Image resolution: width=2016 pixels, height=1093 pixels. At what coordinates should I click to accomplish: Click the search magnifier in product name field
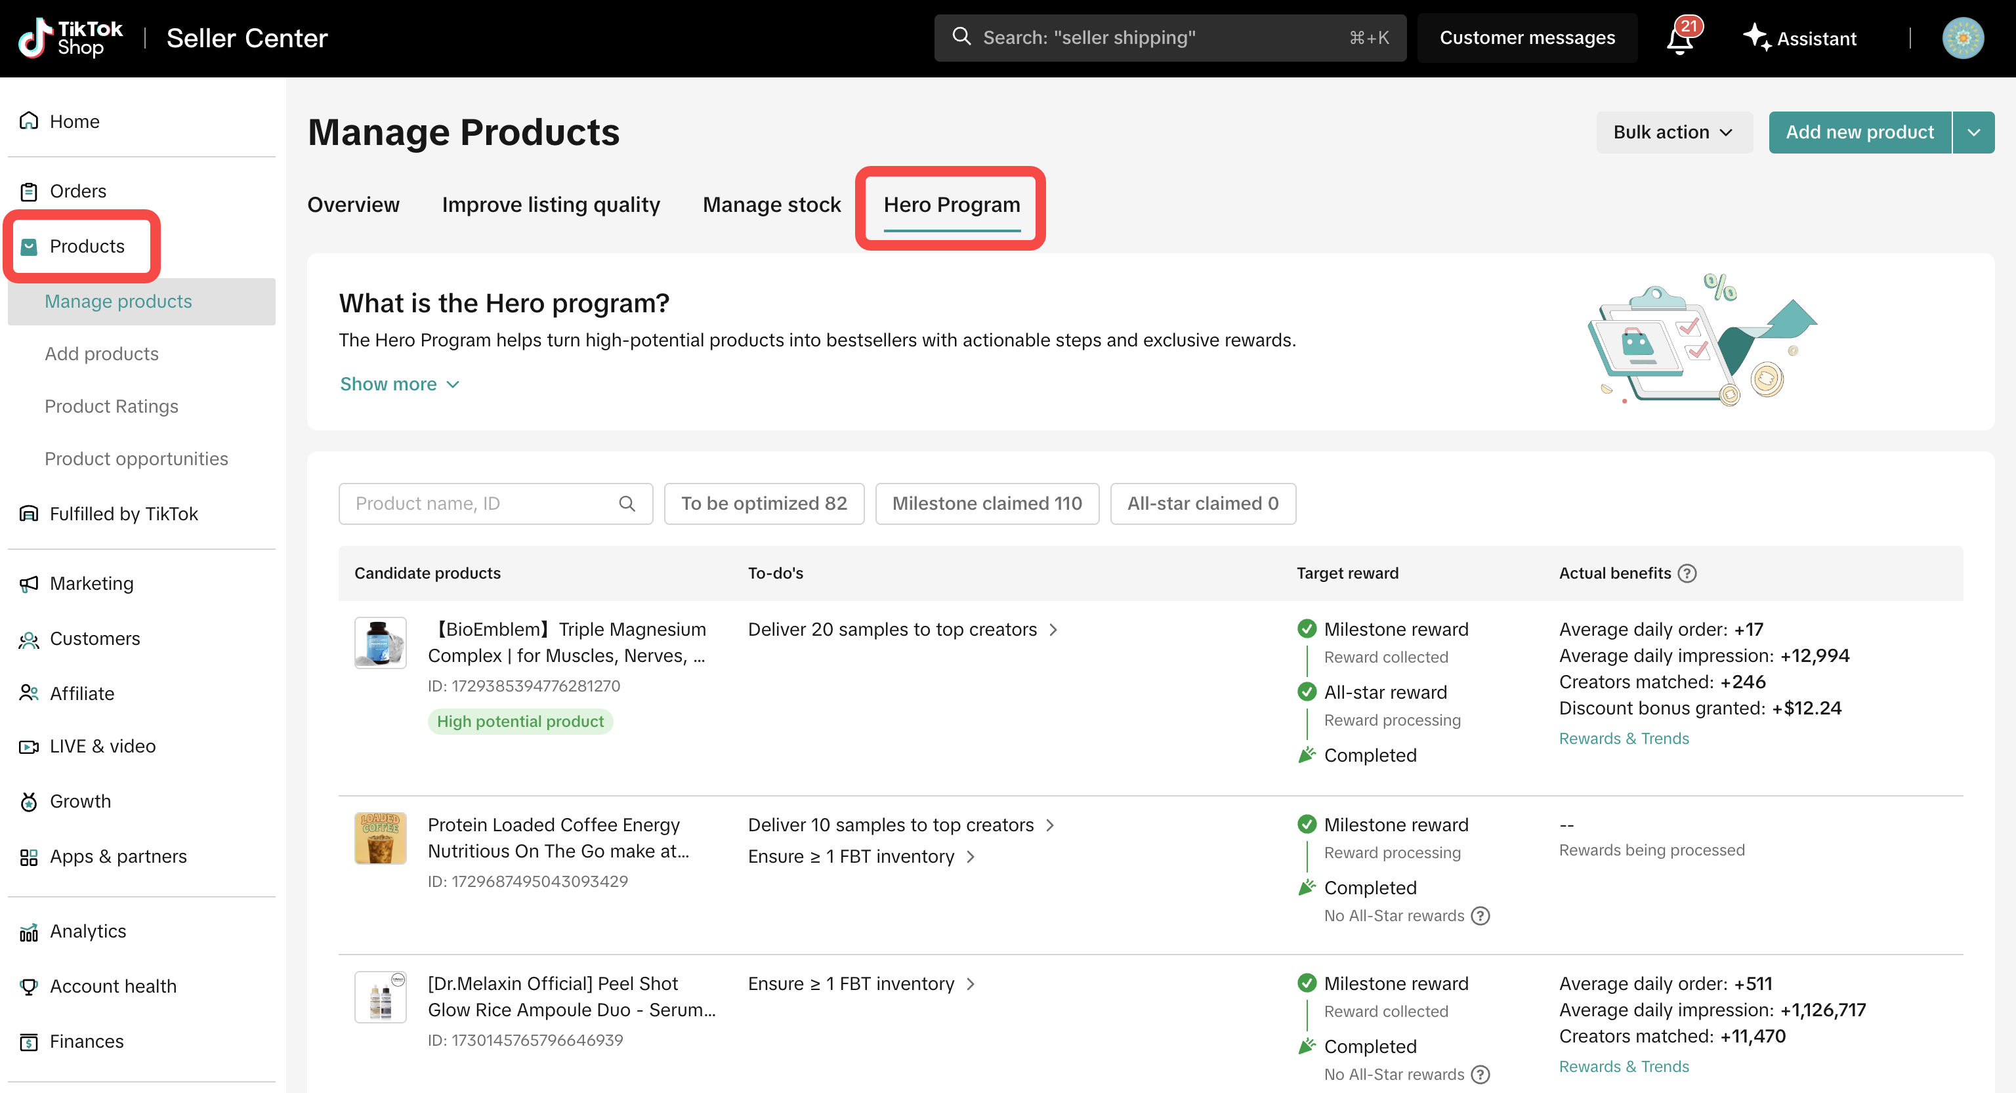627,504
